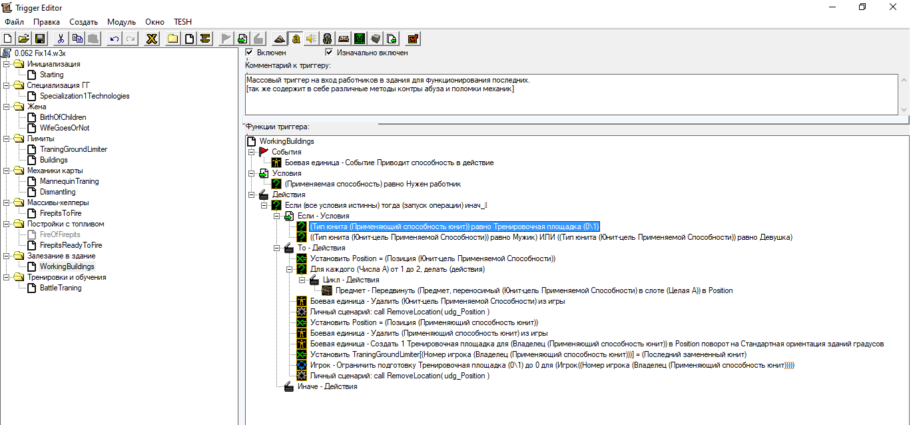Click inside the trigger comment text box
911x425 pixels.
[571, 95]
